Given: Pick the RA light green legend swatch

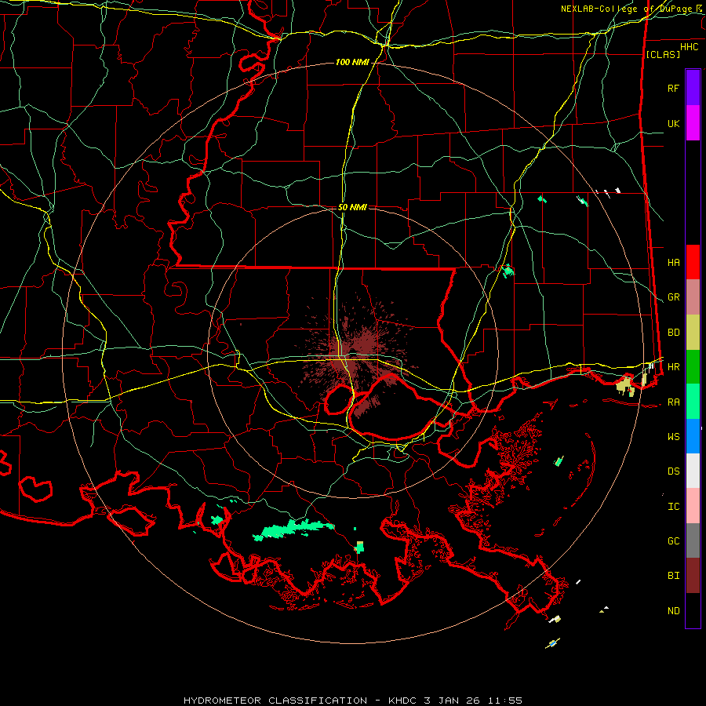Looking at the screenshot, I should [x=693, y=402].
